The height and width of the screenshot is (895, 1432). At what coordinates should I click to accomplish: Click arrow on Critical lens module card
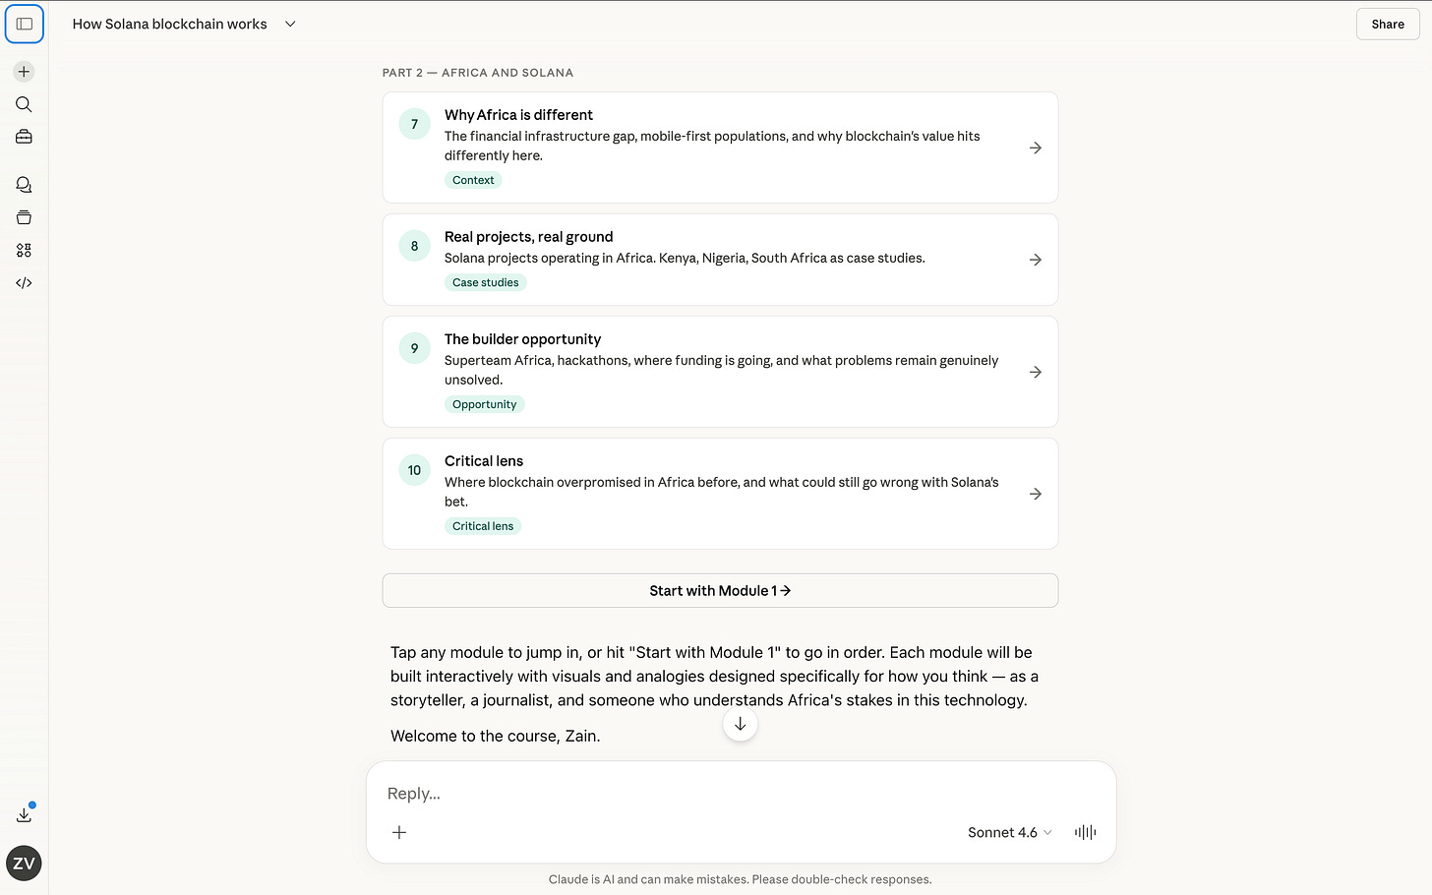click(1036, 494)
